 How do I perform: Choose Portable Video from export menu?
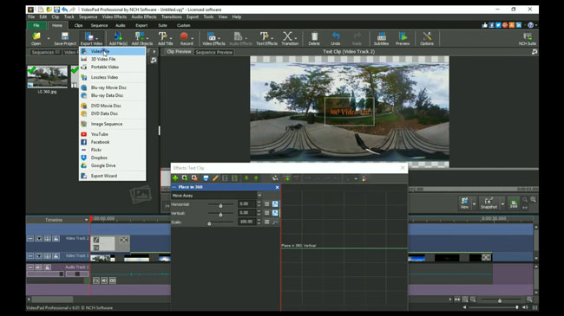click(112, 68)
